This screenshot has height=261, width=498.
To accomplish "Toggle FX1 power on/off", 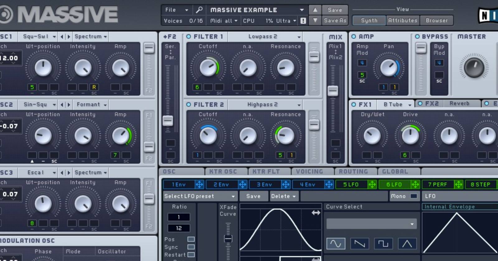I will coord(354,105).
